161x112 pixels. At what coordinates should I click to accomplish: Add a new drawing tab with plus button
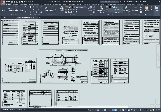point(40,17)
